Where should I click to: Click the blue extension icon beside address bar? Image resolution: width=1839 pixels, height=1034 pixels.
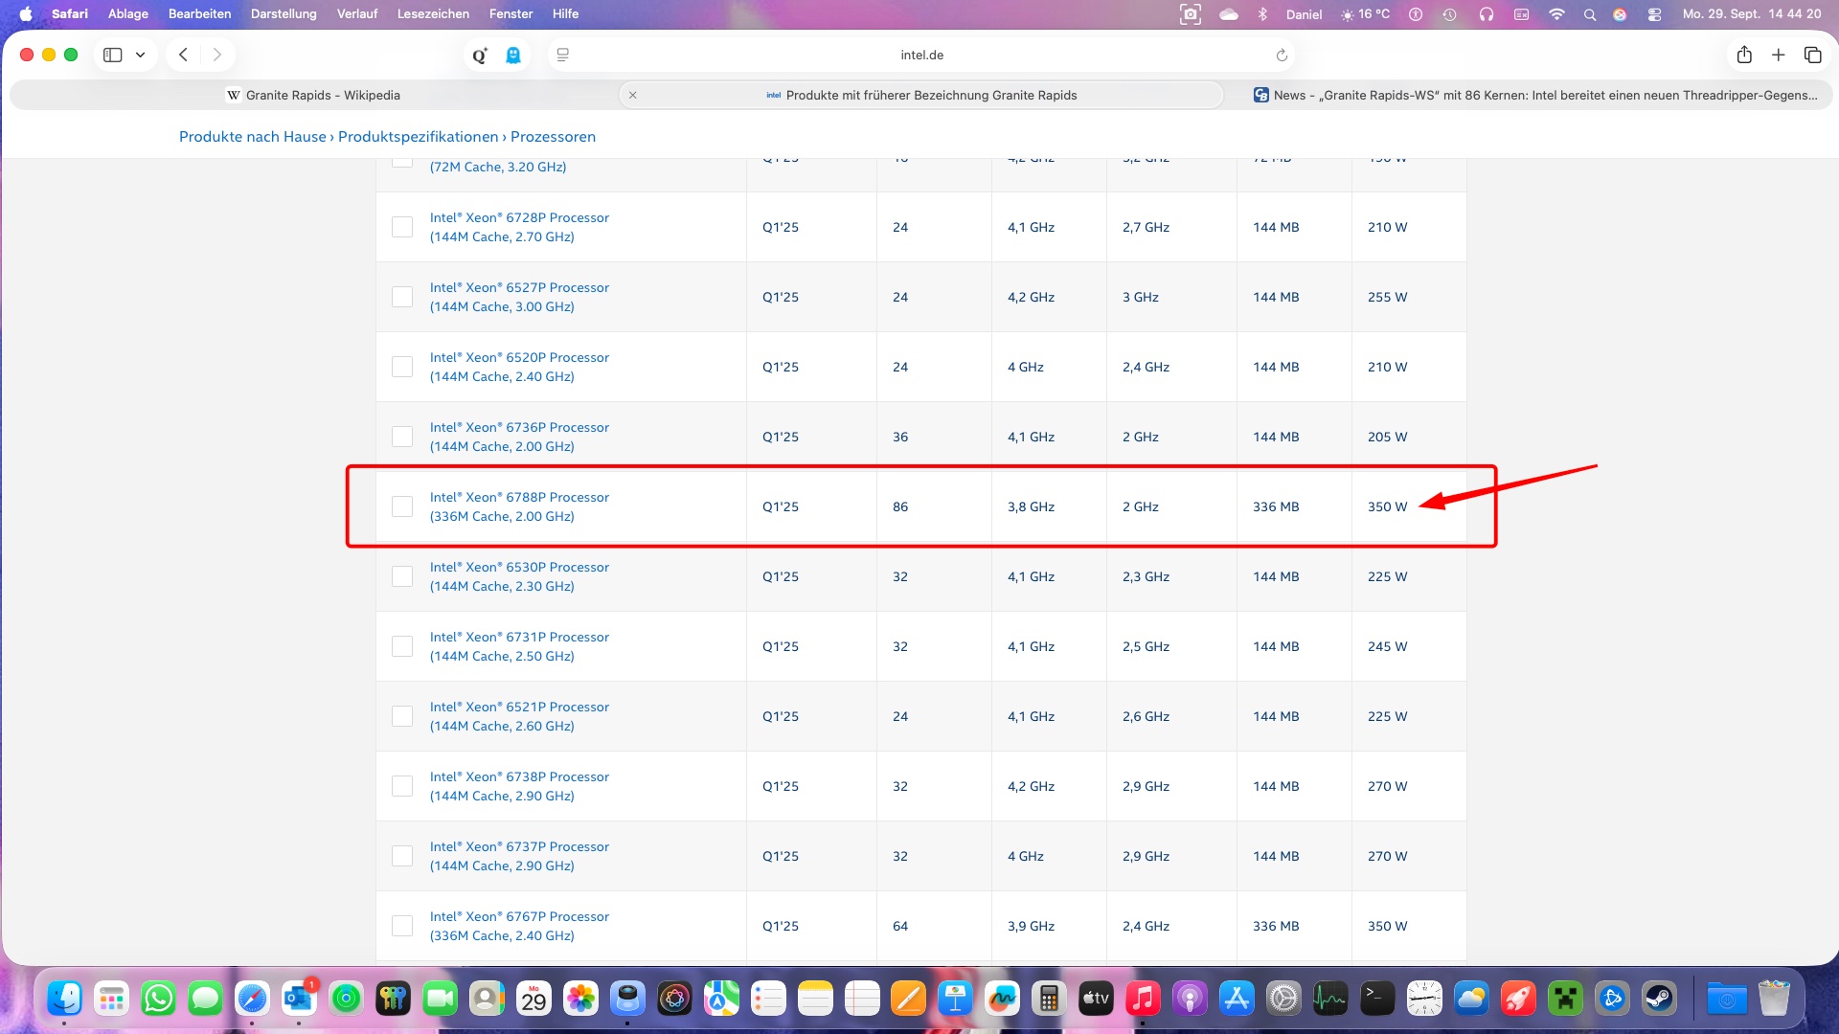513,55
